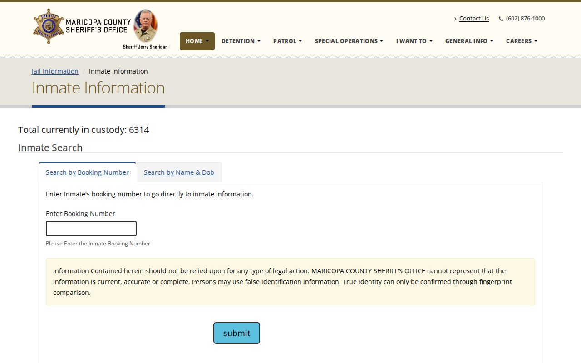Click the submit button
Image resolution: width=581 pixels, height=363 pixels.
click(x=236, y=333)
